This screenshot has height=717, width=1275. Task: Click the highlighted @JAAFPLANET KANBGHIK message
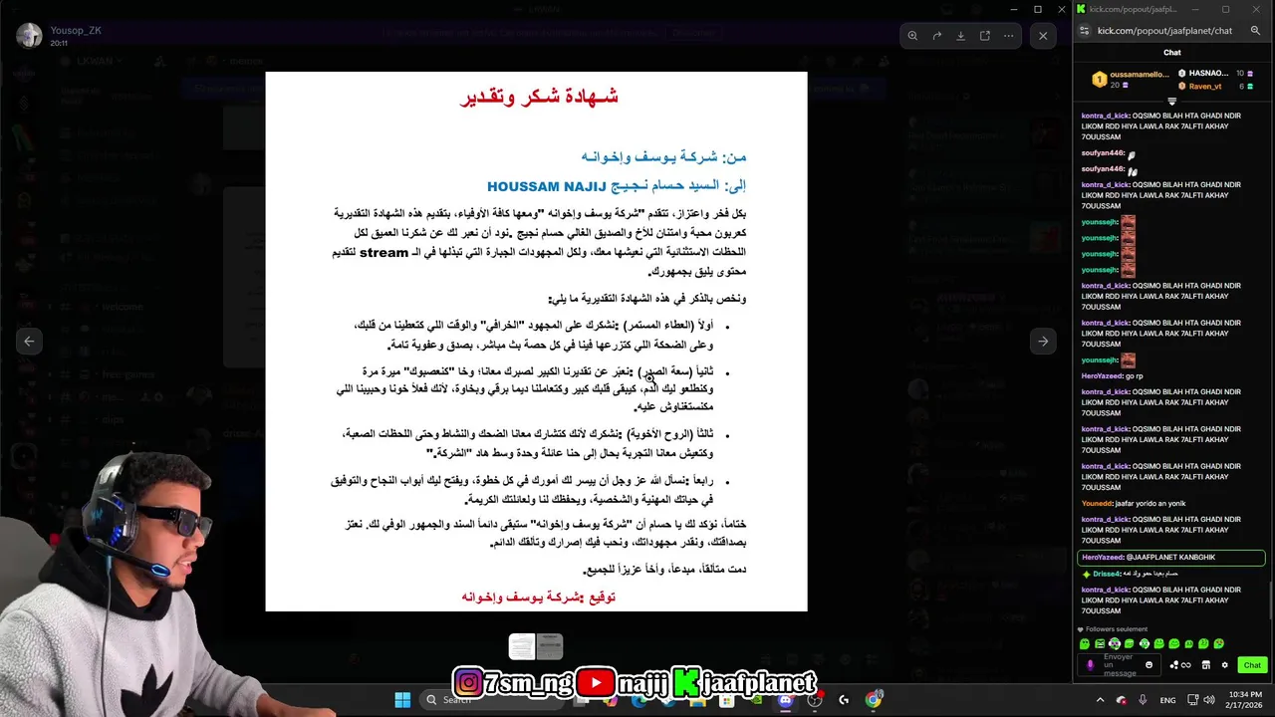click(1171, 558)
